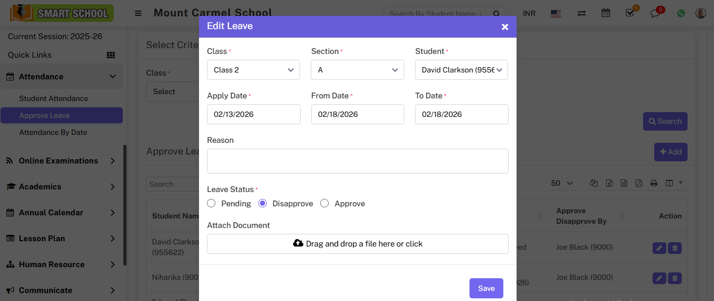Choose the Approve leave status
The width and height of the screenshot is (714, 301).
tap(325, 204)
